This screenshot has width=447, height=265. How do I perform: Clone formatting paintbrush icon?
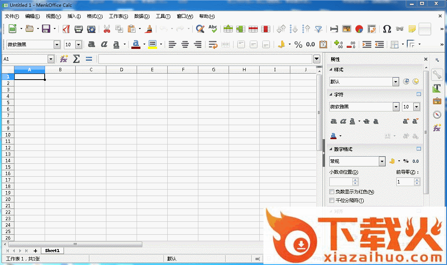148,28
